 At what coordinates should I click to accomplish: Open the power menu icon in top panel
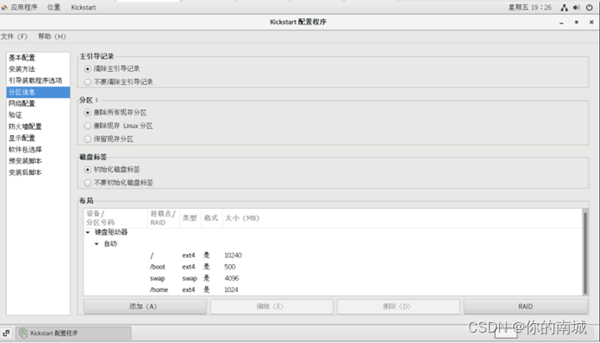click(589, 7)
